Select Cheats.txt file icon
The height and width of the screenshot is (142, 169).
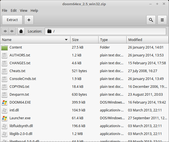(4, 71)
